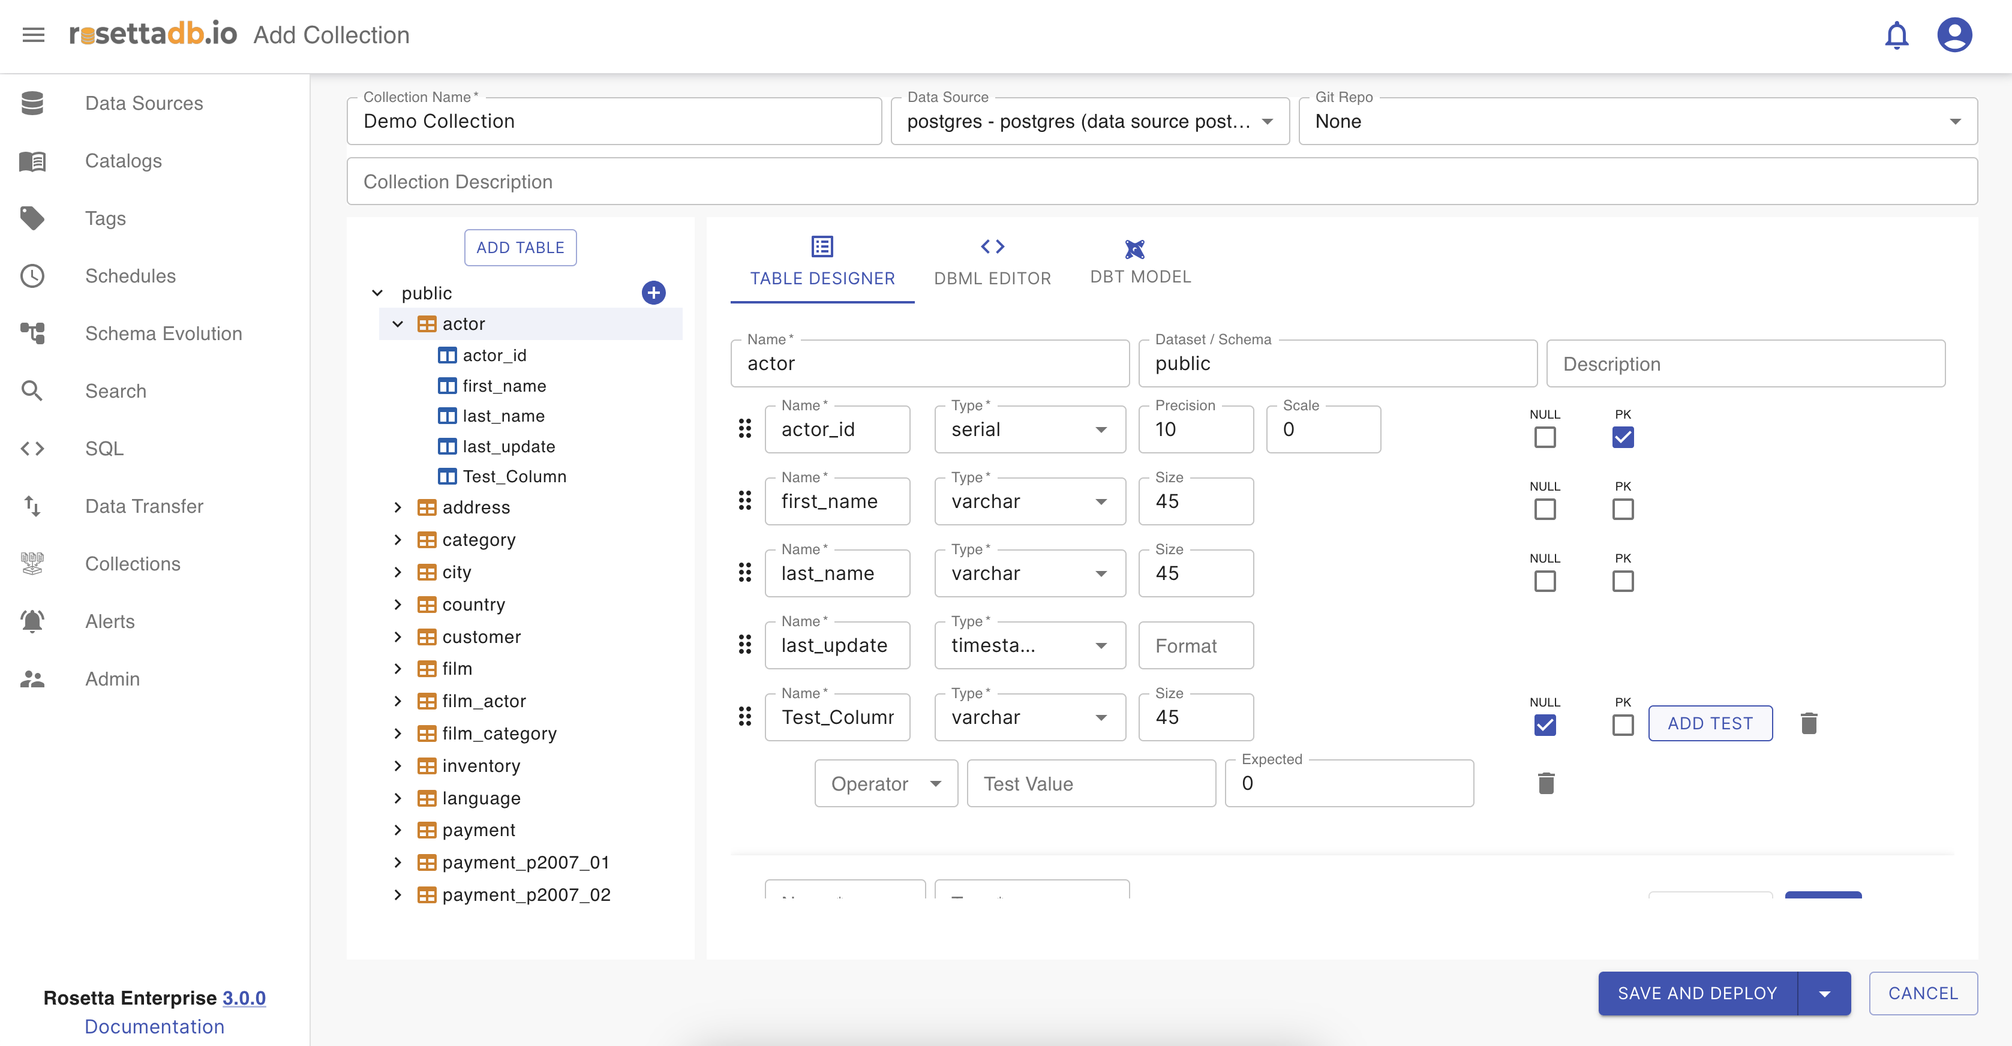Click the notifications bell icon
Screen dimensions: 2012x1046
click(x=1896, y=35)
